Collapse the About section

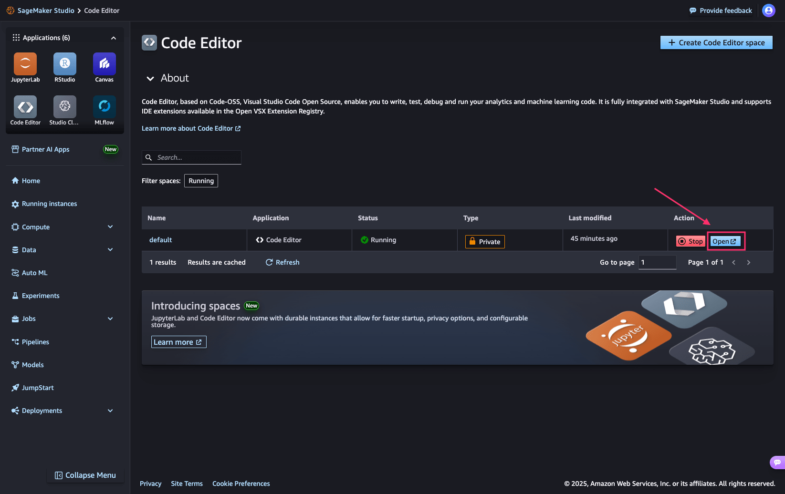point(150,78)
